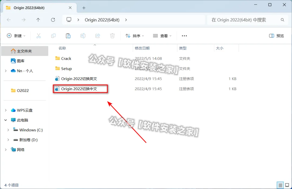Open the 新建 dropdown
Screen dimensions: 292x189
click(16, 36)
